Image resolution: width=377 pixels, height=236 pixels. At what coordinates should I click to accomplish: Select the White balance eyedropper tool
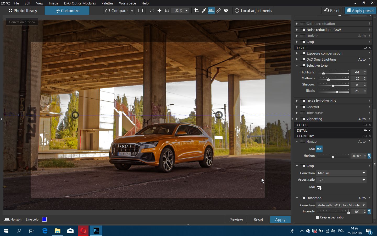click(x=204, y=10)
